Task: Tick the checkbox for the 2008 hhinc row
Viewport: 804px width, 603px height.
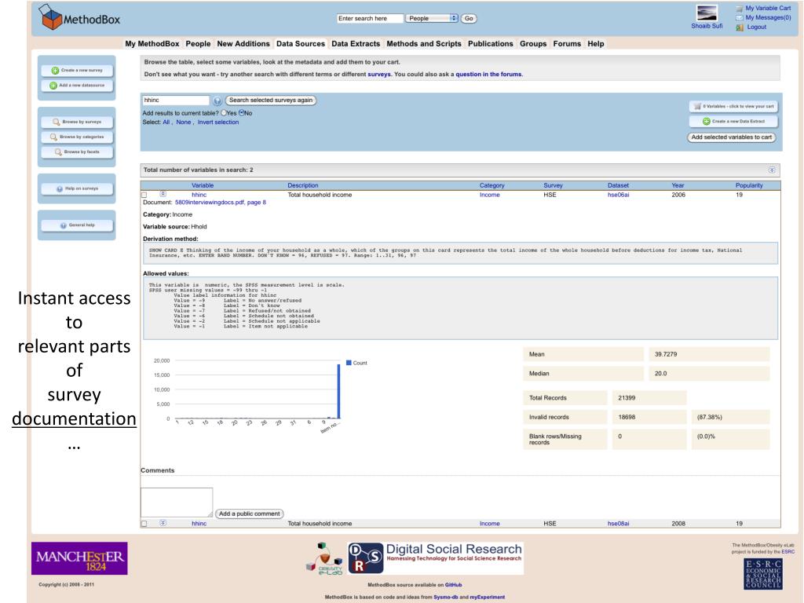Action: [144, 524]
